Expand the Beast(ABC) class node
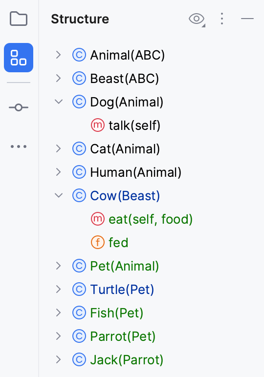Viewport: 264px width, 377px height. point(58,79)
